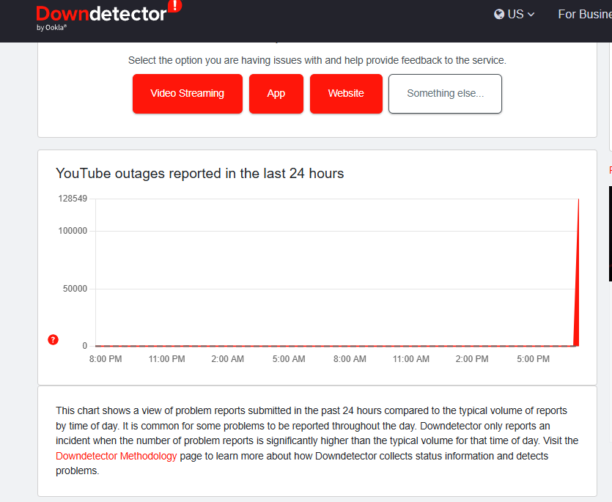
Task: Click the 'Select the option' instruction text
Action: [x=317, y=61]
